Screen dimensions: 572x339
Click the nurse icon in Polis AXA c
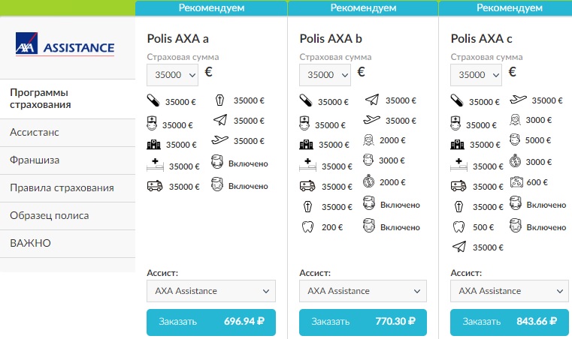tap(457, 123)
